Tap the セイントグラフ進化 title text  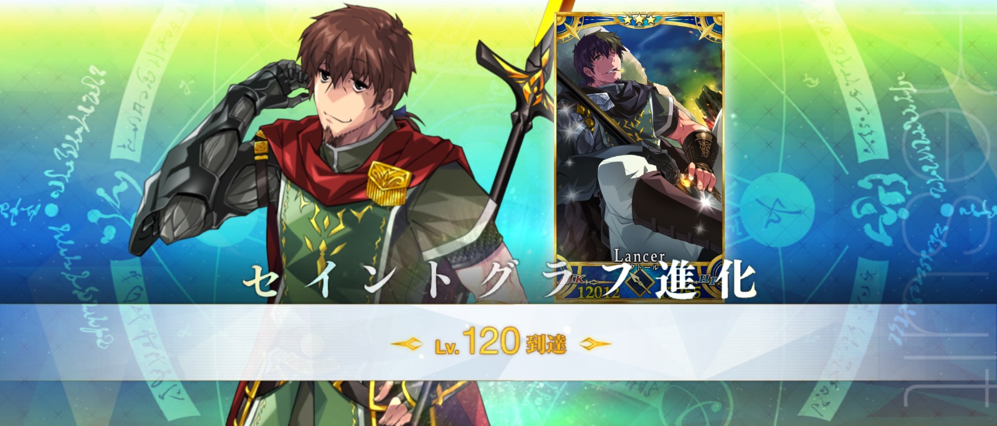point(500,280)
